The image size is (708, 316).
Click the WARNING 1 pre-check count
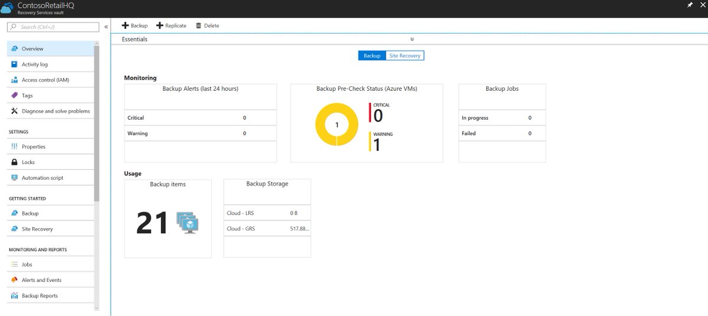click(x=381, y=141)
